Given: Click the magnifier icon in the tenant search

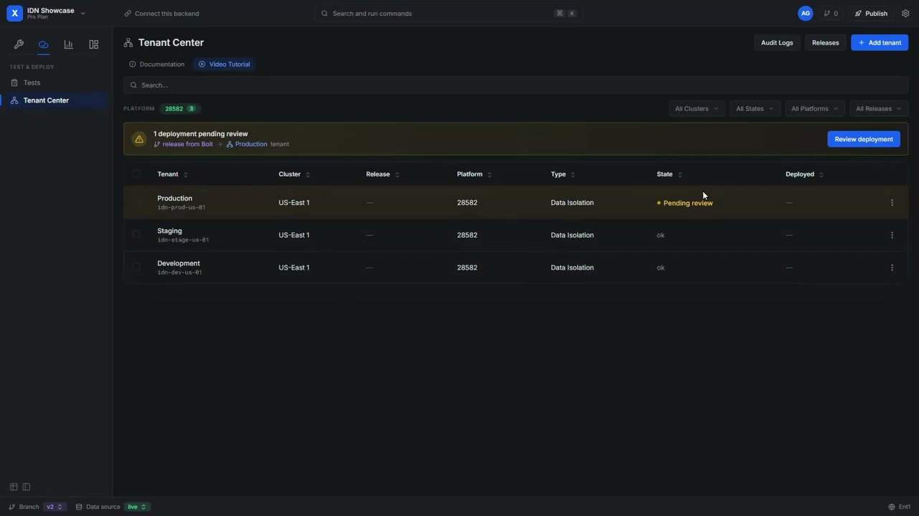Looking at the screenshot, I should pos(134,85).
